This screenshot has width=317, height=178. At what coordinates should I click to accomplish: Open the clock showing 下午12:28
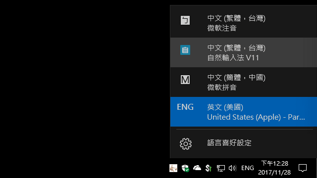tap(274, 168)
